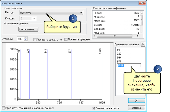Click the 35 Элементов в классе status text
This screenshot has width=170, height=112.
(106, 108)
